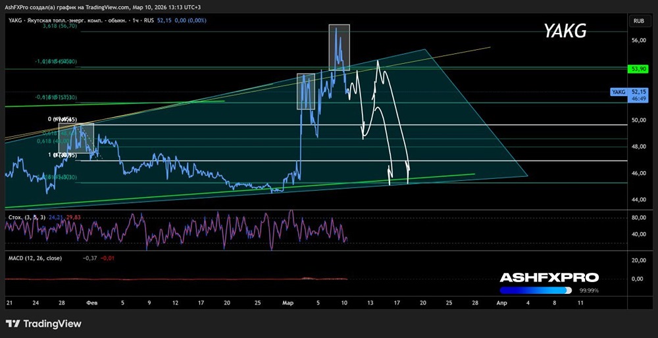
Task: Click the 80,00 level on stochastic scale
Action: pos(638,218)
